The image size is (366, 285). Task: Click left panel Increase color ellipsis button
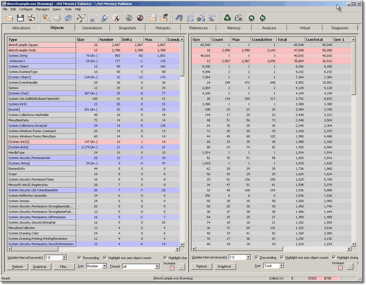[182, 267]
